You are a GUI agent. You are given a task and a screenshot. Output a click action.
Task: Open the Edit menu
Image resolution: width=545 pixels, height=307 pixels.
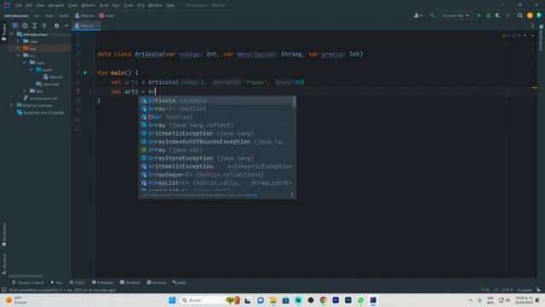[29, 5]
